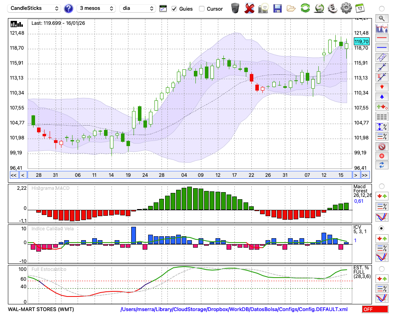The image size is (394, 315).
Task: Click the 'WAL-MART STORES (WMT)' title
Action: [41, 309]
